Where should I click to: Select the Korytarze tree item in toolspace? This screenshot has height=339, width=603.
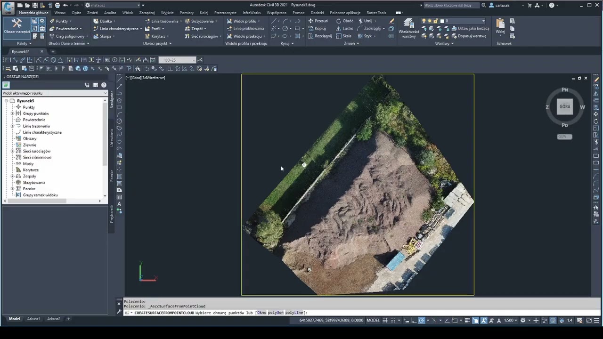point(31,170)
